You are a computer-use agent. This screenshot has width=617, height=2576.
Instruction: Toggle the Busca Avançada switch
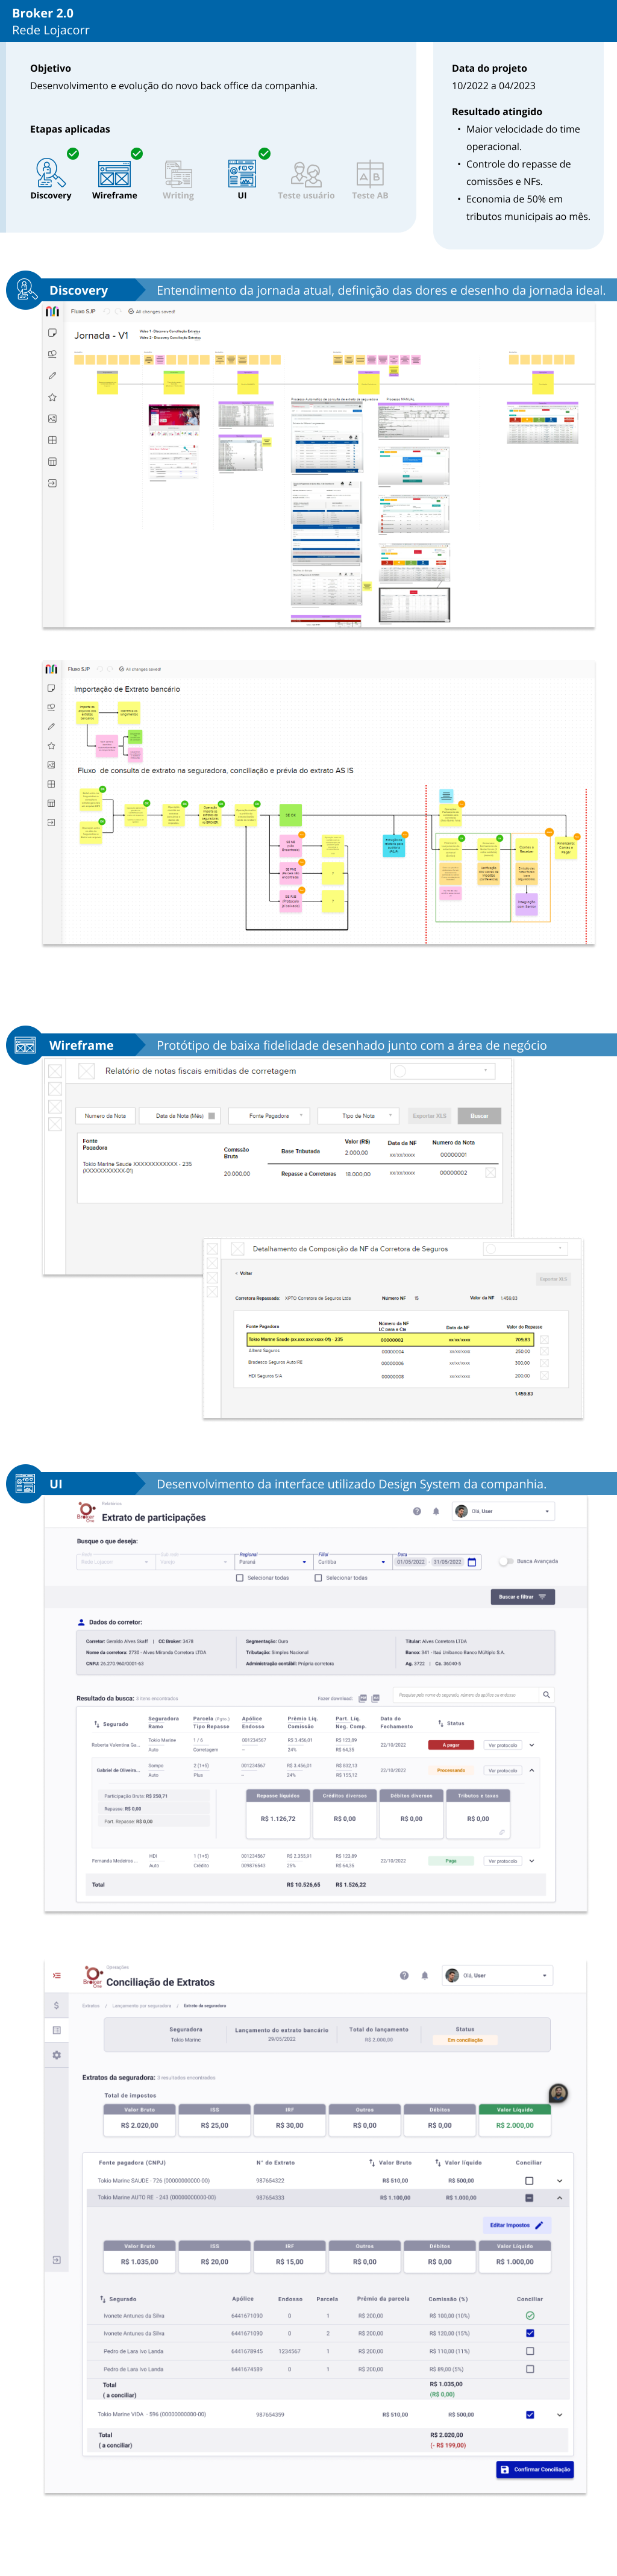pyautogui.click(x=506, y=1561)
